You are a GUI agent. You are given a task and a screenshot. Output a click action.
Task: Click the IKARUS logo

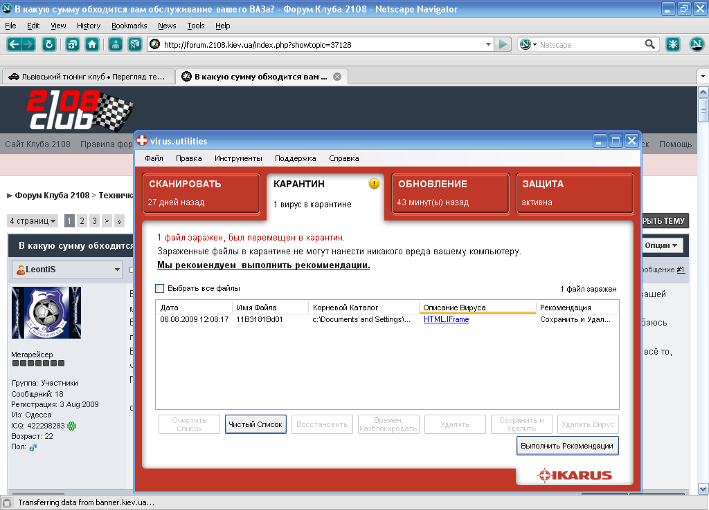pyautogui.click(x=574, y=475)
